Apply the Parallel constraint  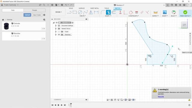pyautogui.click(x=142, y=12)
